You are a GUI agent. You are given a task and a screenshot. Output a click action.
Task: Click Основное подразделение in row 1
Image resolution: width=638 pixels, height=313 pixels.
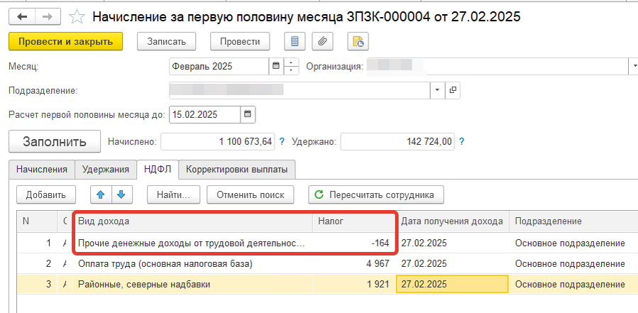click(x=570, y=243)
